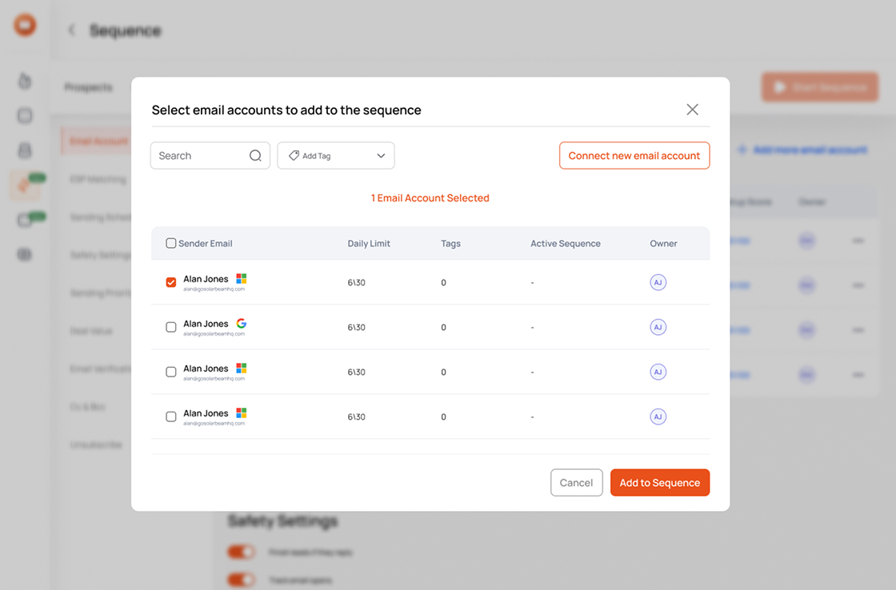Open the Add Tag dropdown
896x590 pixels.
click(380, 155)
